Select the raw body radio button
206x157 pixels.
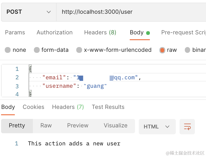(162, 50)
